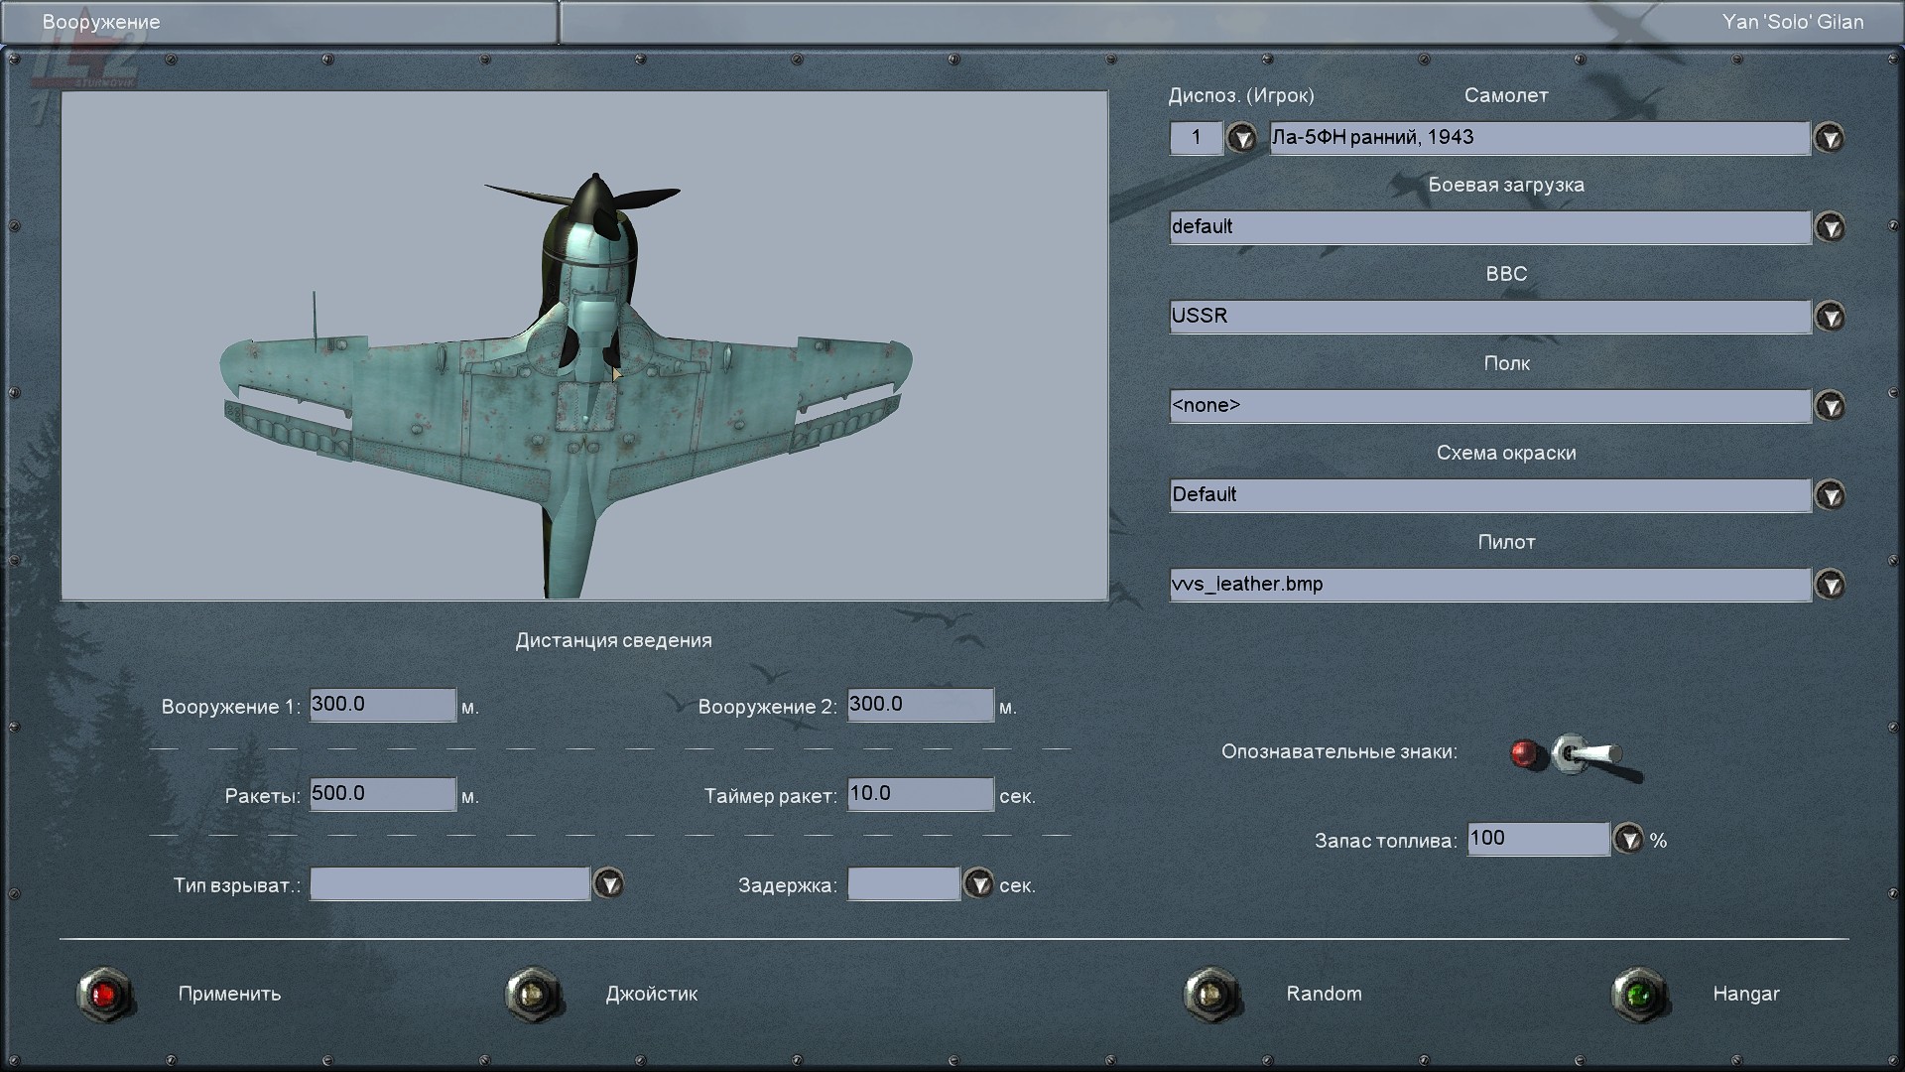Screen dimensions: 1905x1072
Task: Click the Hangar text label
Action: (1745, 994)
